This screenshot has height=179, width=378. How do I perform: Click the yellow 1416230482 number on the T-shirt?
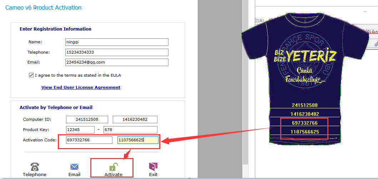pyautogui.click(x=305, y=114)
